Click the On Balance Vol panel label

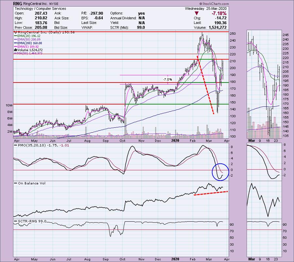[x=31, y=183]
